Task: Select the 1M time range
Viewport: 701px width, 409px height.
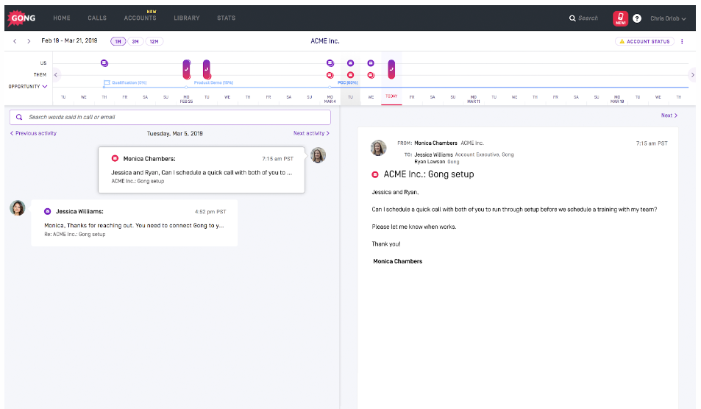Action: click(118, 42)
